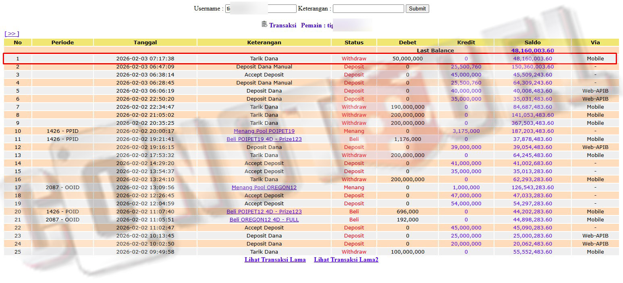Viewport: 623px width, 283px height.
Task: Open Menang Pool POIPET19 link
Action: tap(264, 131)
